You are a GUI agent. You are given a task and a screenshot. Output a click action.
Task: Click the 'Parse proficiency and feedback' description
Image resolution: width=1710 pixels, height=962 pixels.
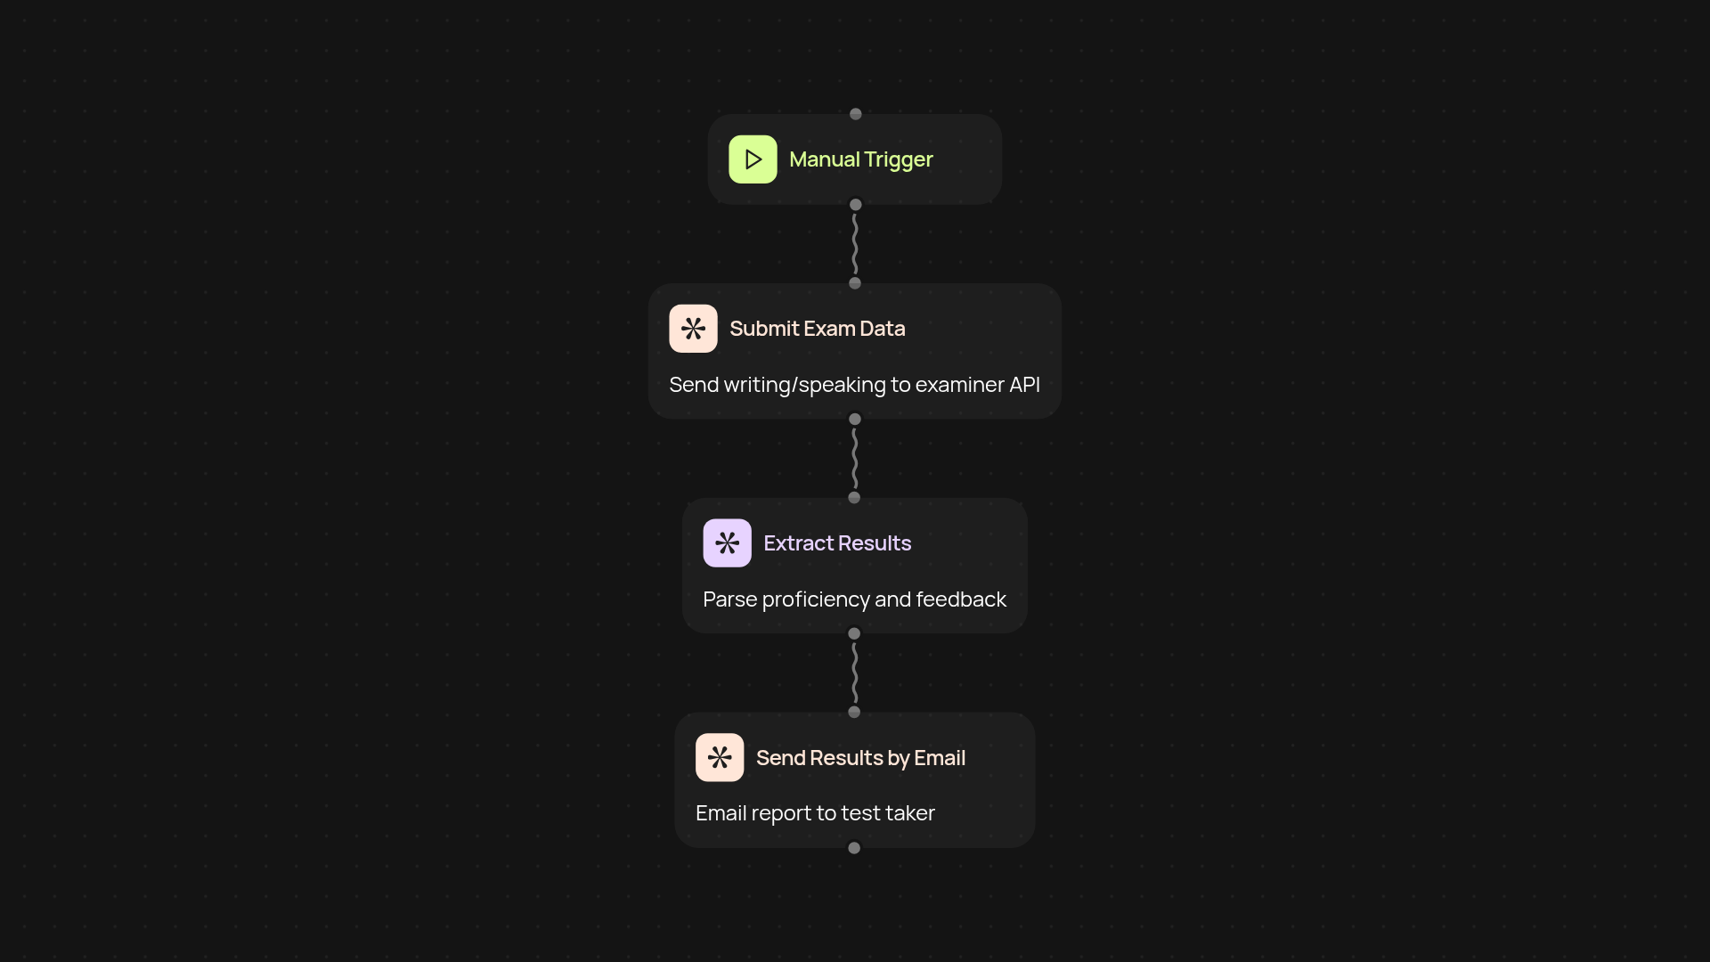pos(854,599)
